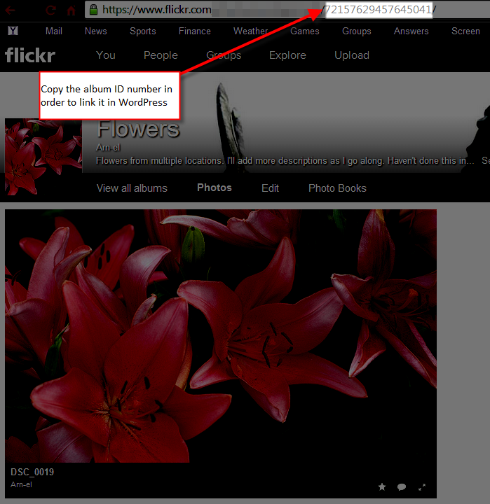
Task: Open the Photo Books tab
Action: [x=337, y=188]
